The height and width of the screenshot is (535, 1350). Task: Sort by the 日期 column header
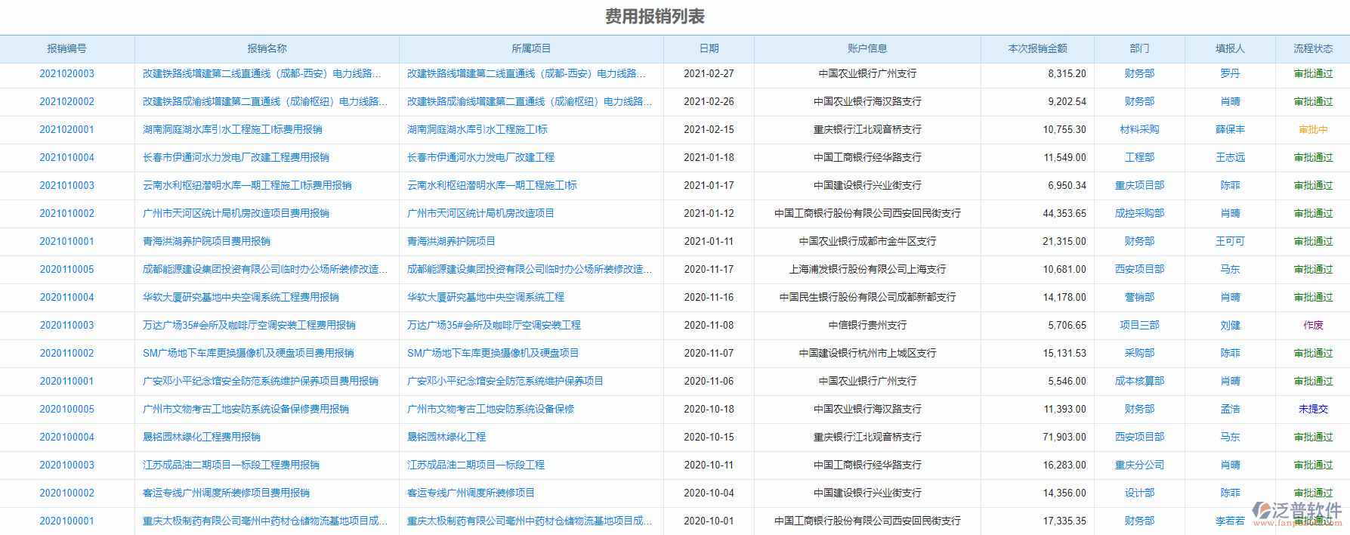(x=709, y=48)
